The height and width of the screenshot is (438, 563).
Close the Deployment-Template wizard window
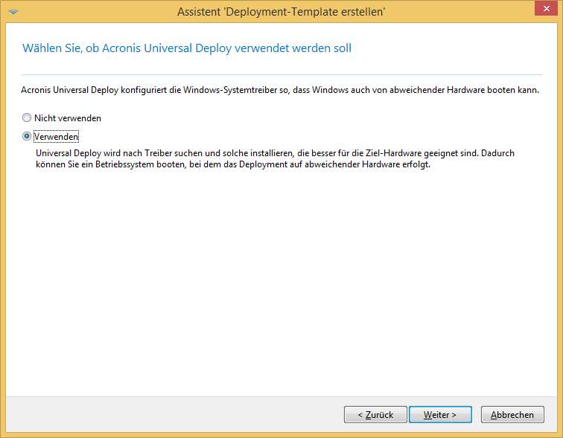(546, 8)
